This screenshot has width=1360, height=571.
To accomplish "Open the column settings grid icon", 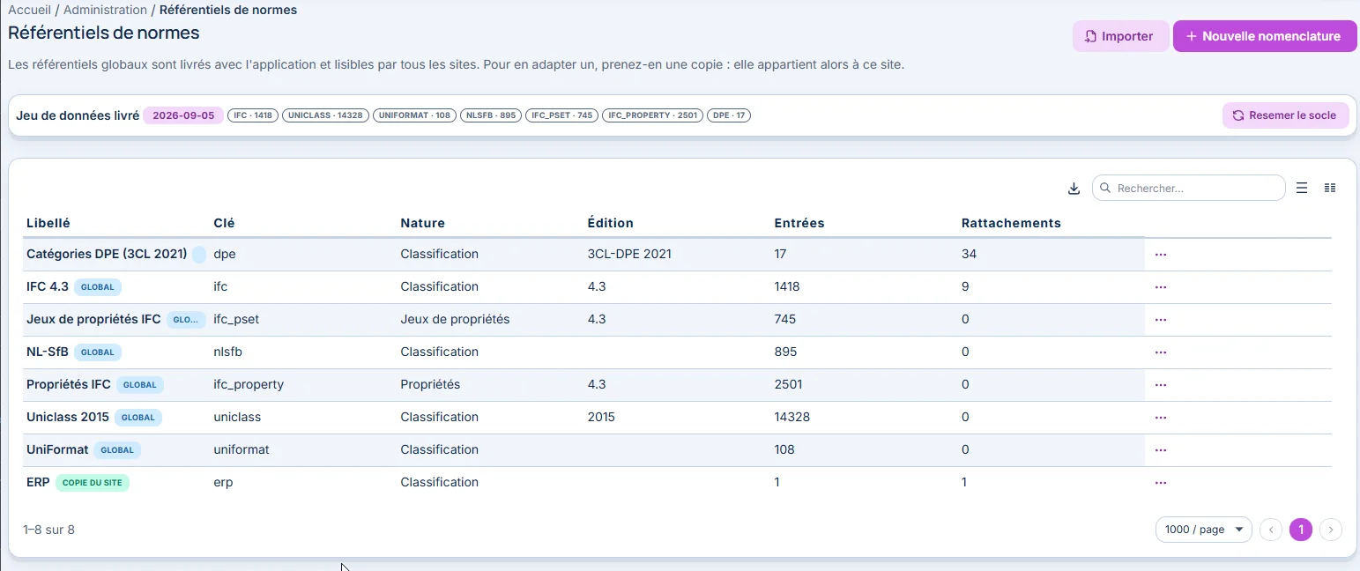I will pyautogui.click(x=1330, y=188).
